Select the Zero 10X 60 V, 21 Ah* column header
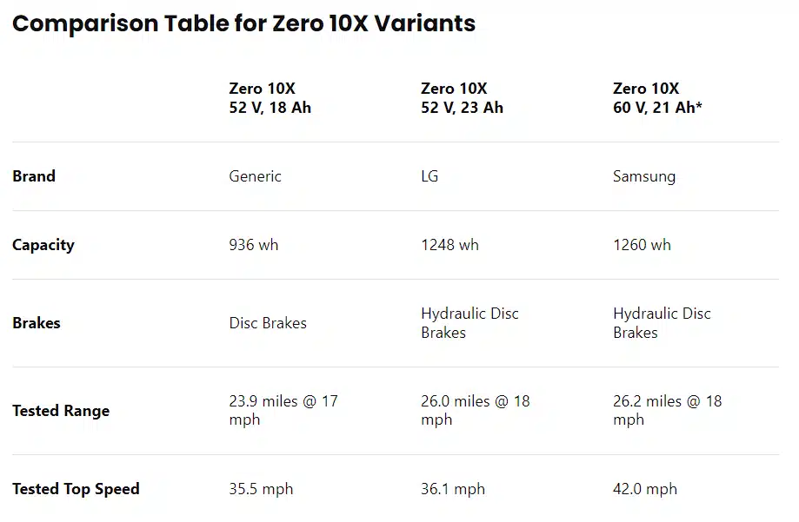The width and height of the screenshot is (799, 522). point(657,98)
